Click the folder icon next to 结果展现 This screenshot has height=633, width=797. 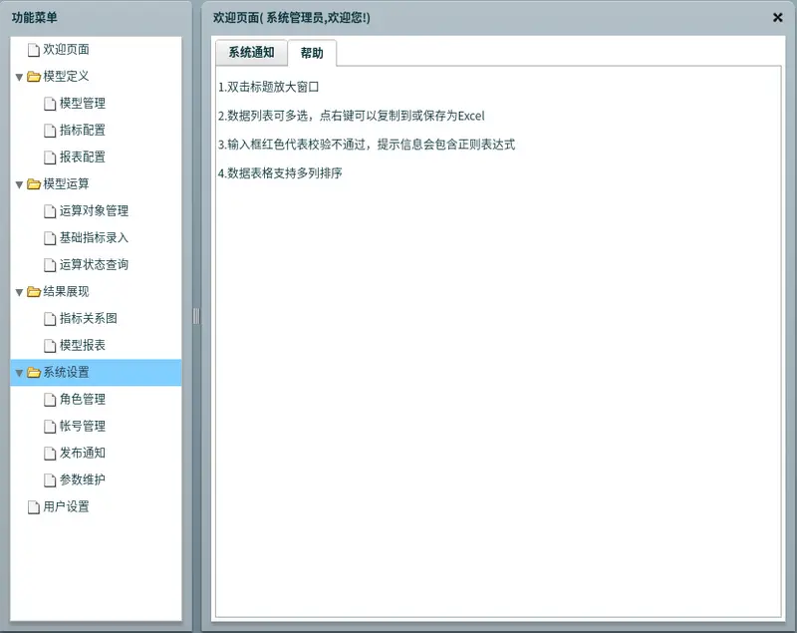[x=32, y=291]
